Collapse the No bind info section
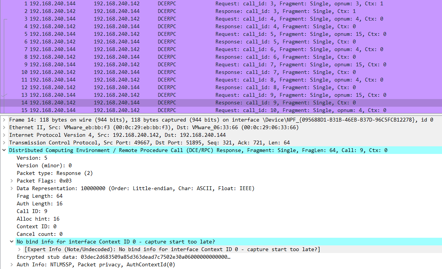 pyautogui.click(x=12, y=242)
